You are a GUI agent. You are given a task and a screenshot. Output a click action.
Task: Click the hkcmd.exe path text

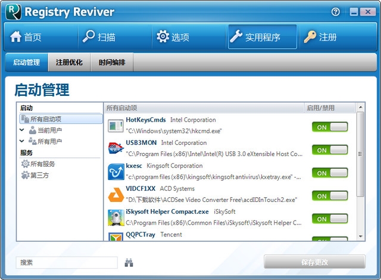(x=174, y=131)
